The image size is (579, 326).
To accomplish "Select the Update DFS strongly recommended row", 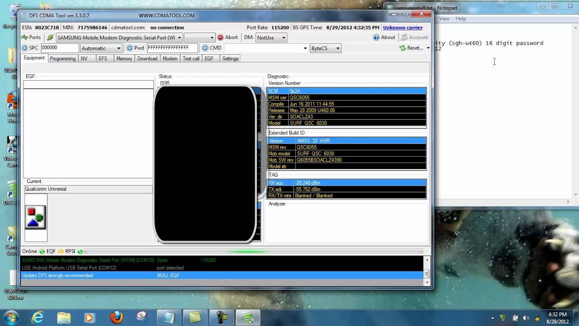I will coord(222,275).
